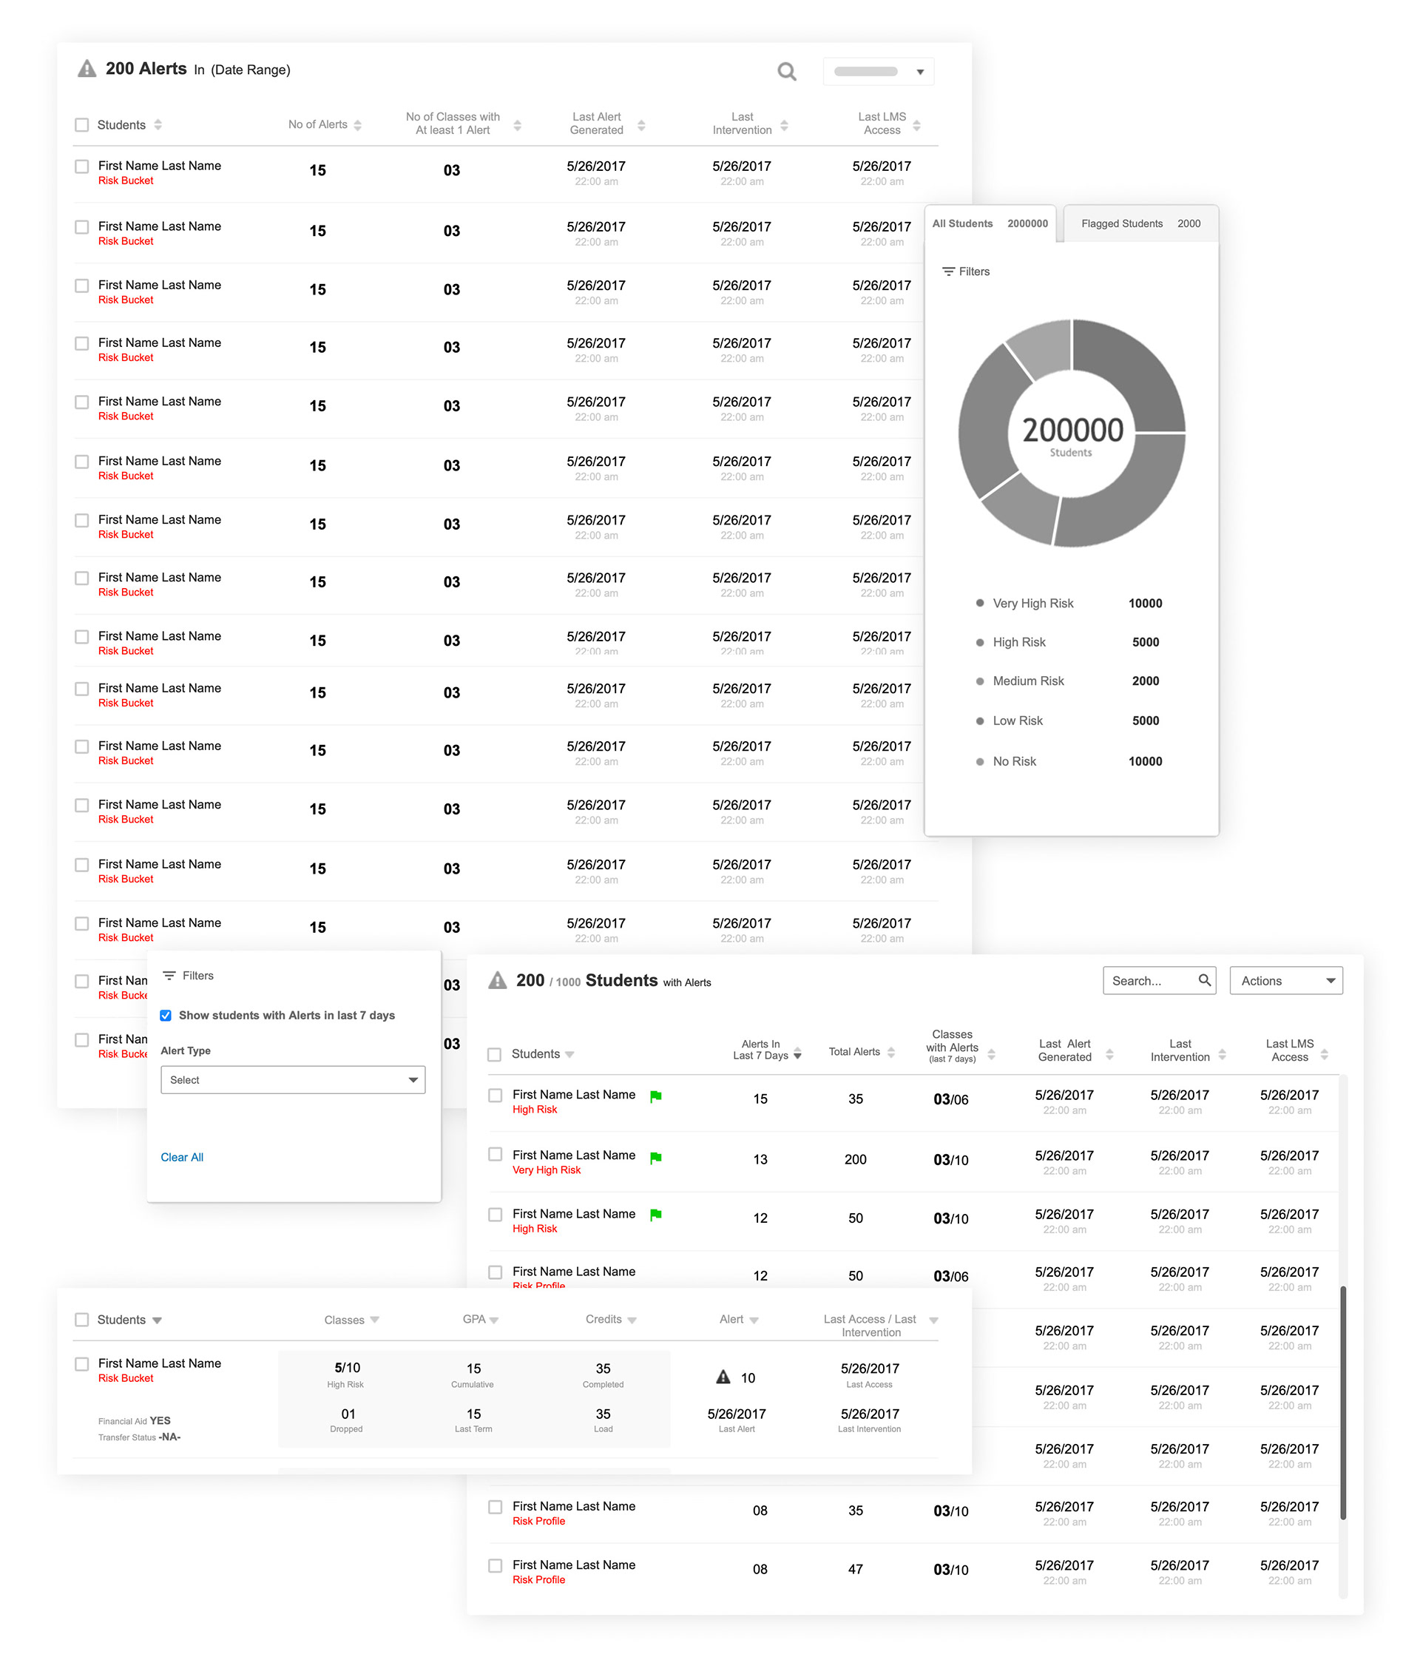Switch to the All Students tab
The width and height of the screenshot is (1420, 1677).
[x=990, y=224]
